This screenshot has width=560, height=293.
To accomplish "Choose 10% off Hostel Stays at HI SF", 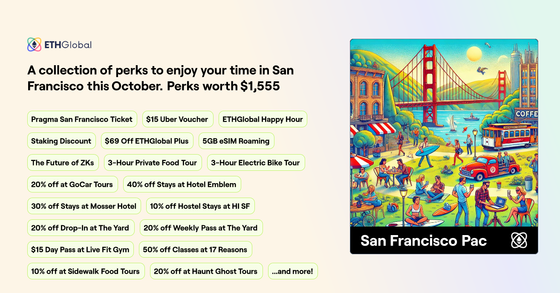I will coord(200,206).
